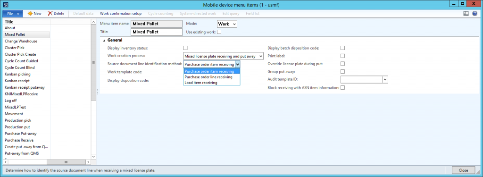Click the list's horizontal scroll right arrow

tap(88, 162)
